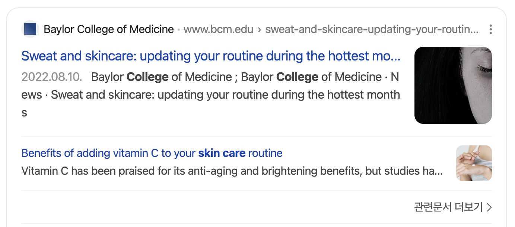Open the vitamin C skin care article

coord(152,153)
